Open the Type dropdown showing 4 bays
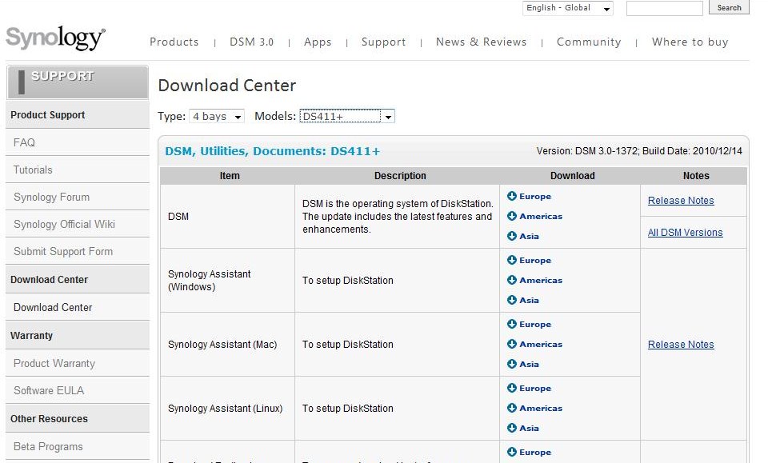 [217, 117]
